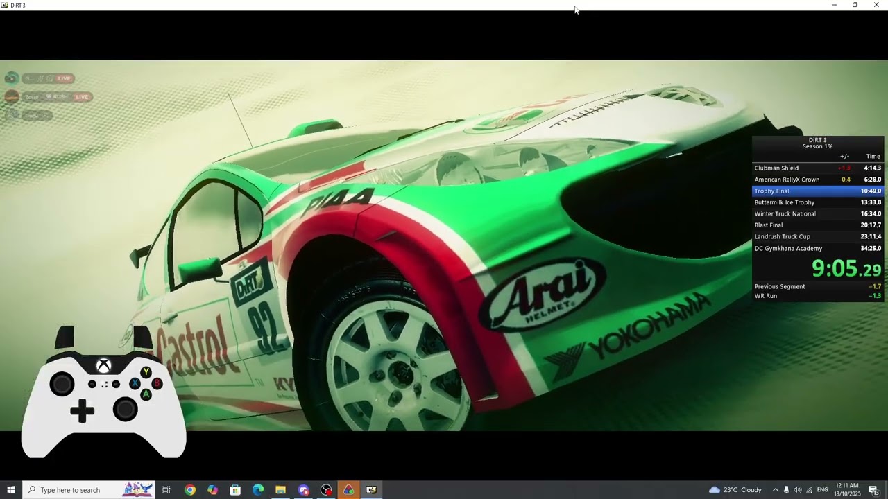Click the D-pad on the controller overlay
The height and width of the screenshot is (499, 888).
(82, 411)
